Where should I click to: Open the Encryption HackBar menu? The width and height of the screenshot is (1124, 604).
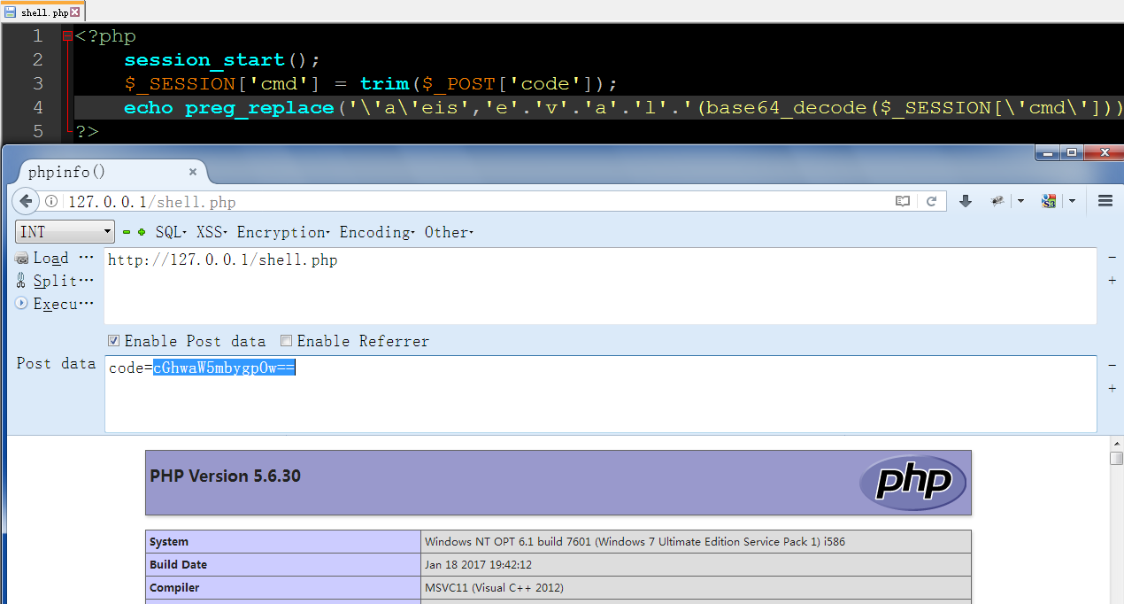(283, 232)
